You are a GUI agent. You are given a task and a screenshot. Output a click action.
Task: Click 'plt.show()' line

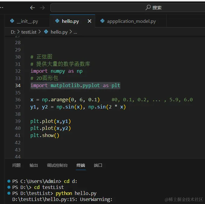45,135
